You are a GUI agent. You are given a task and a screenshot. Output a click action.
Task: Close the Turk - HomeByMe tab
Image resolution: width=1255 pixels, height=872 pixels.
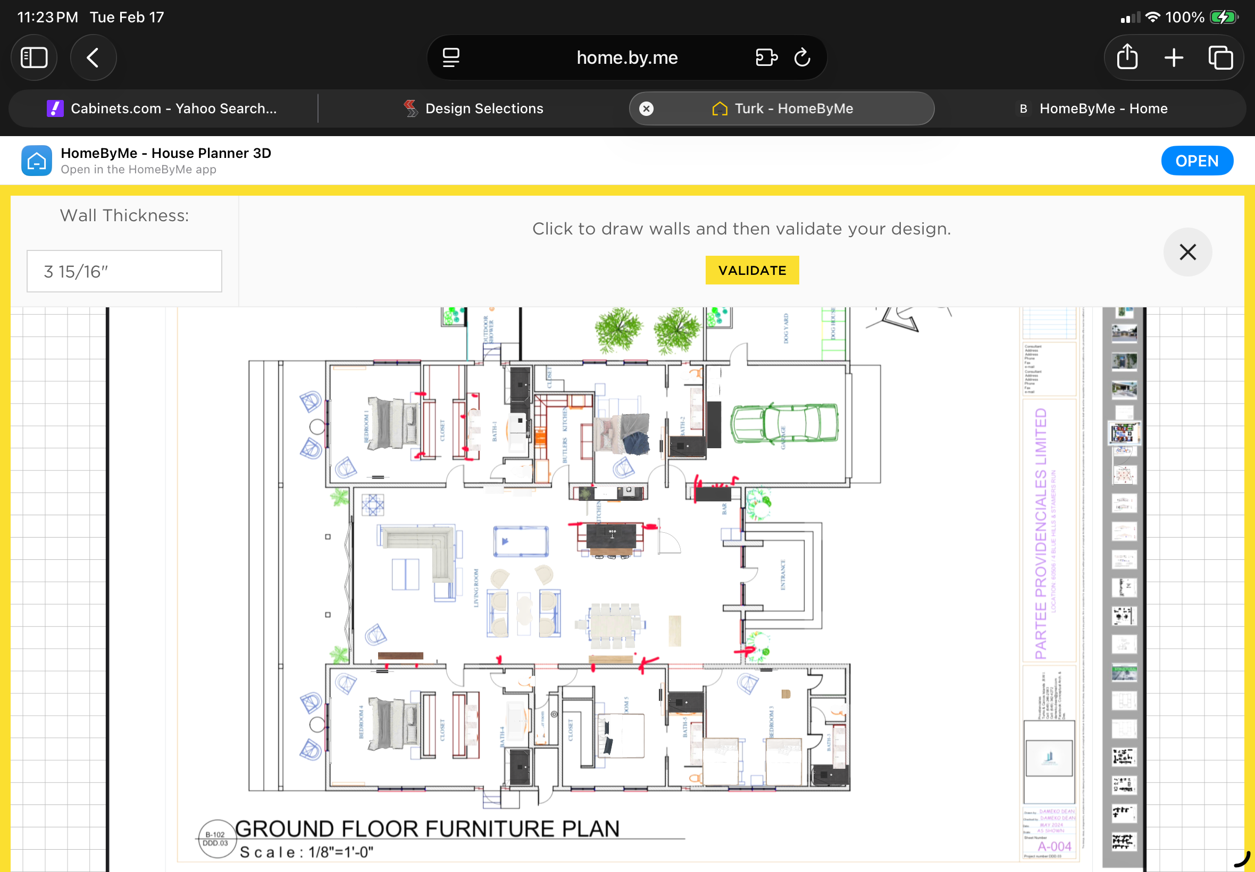(646, 108)
